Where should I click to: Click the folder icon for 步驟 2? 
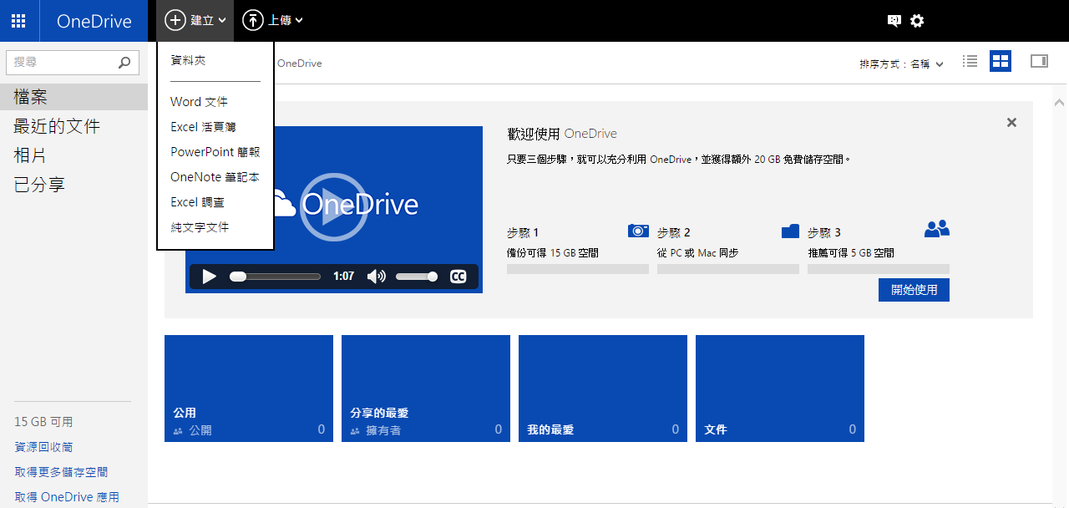[x=790, y=231]
